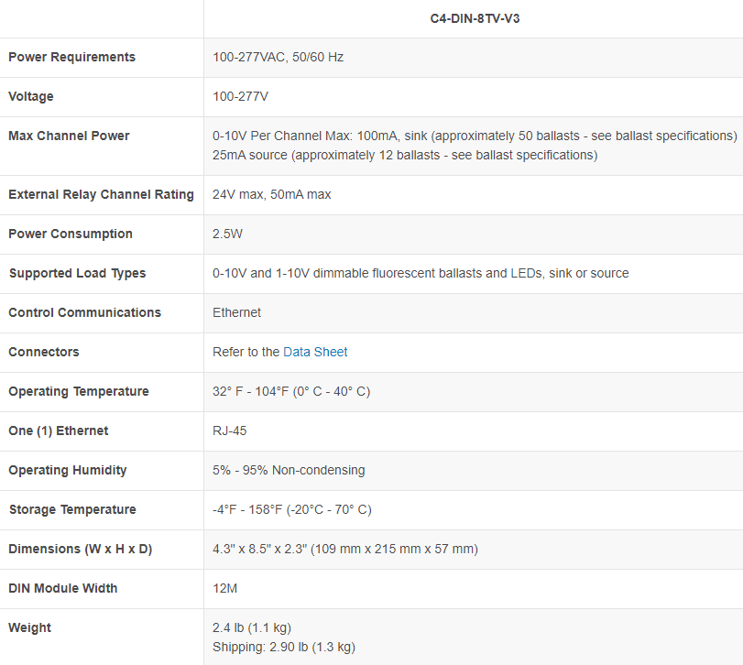Click the C4-DIN-8TV-V3 column header
Viewport: 743px width, 665px height.
click(x=474, y=17)
